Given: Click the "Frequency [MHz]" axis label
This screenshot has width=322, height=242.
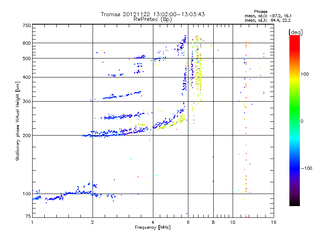Looking at the screenshot, I should coord(153,227).
